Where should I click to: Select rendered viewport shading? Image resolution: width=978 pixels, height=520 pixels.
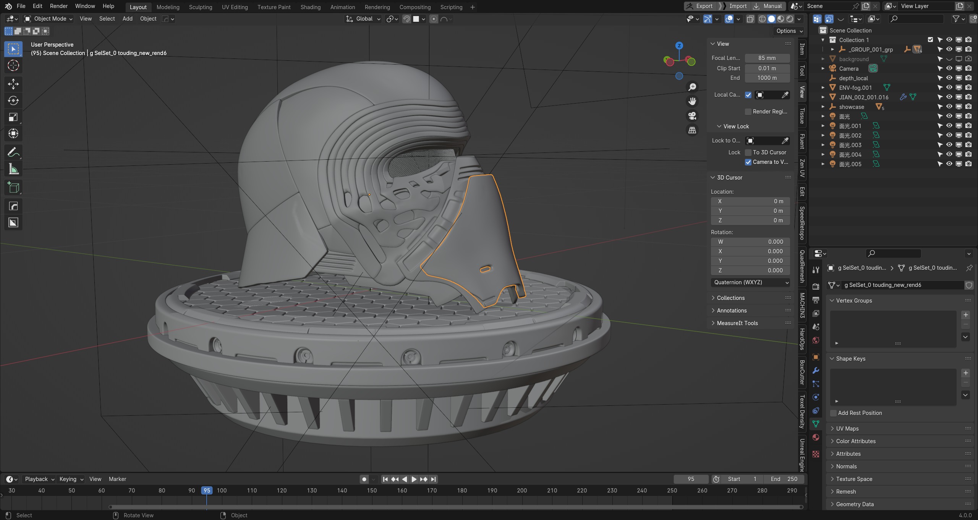[x=790, y=19]
